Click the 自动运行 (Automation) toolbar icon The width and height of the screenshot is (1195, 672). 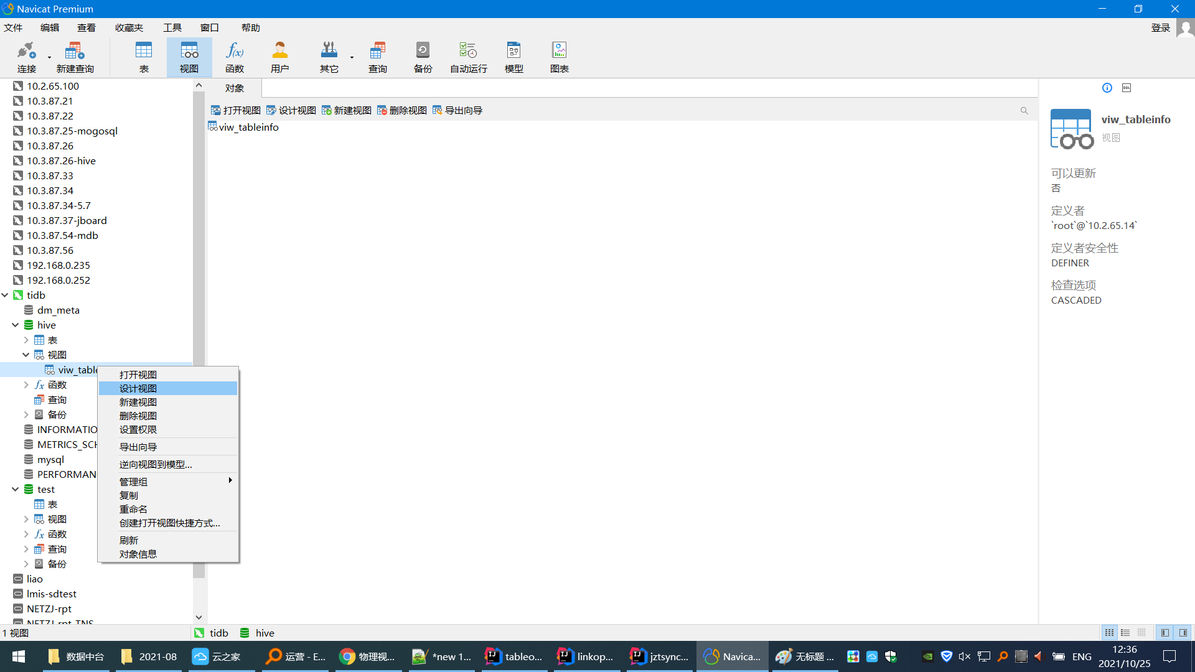click(x=468, y=57)
